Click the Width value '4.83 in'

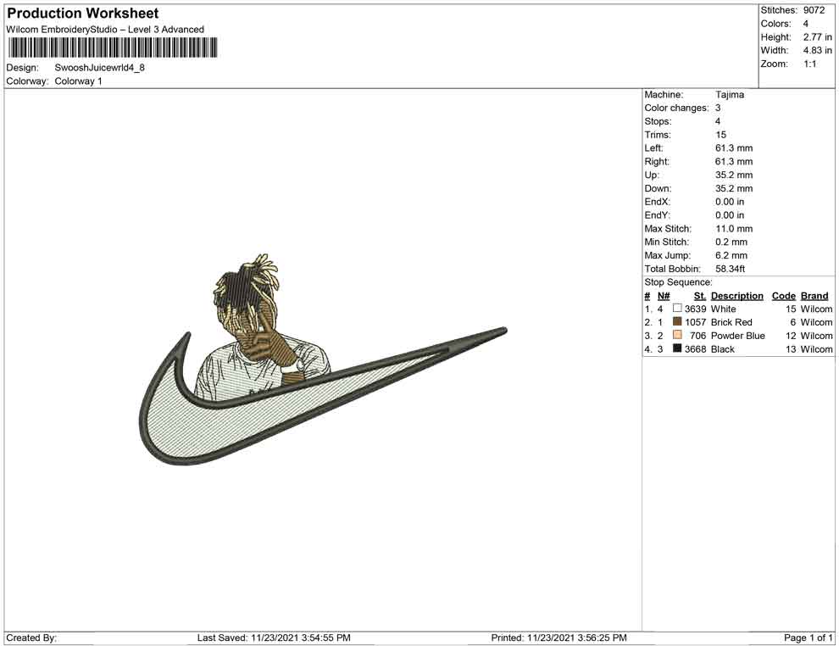click(x=817, y=50)
